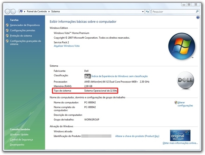Maximize the Sistema window

point(189,4)
